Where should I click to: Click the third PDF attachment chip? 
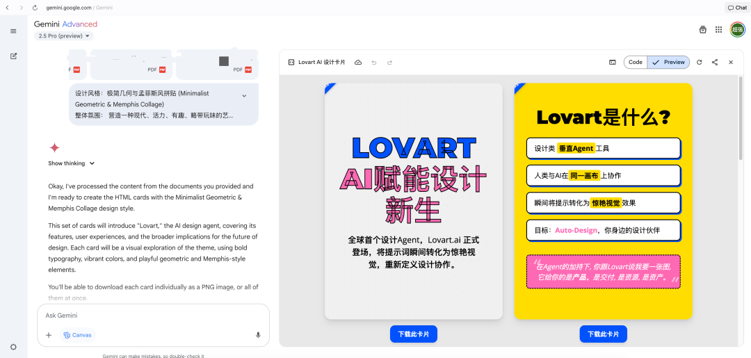point(217,65)
